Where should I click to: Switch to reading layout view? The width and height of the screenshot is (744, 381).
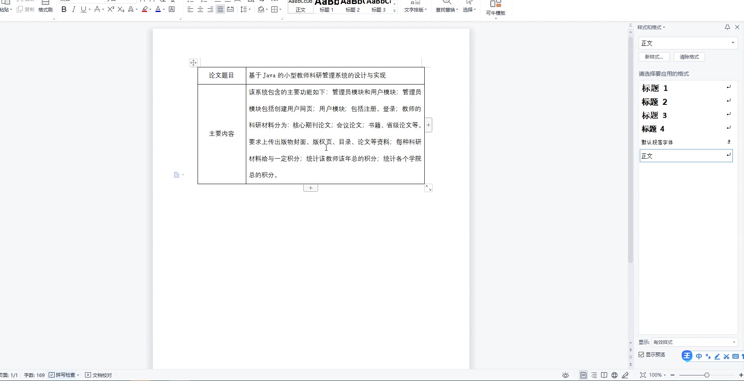pos(604,375)
